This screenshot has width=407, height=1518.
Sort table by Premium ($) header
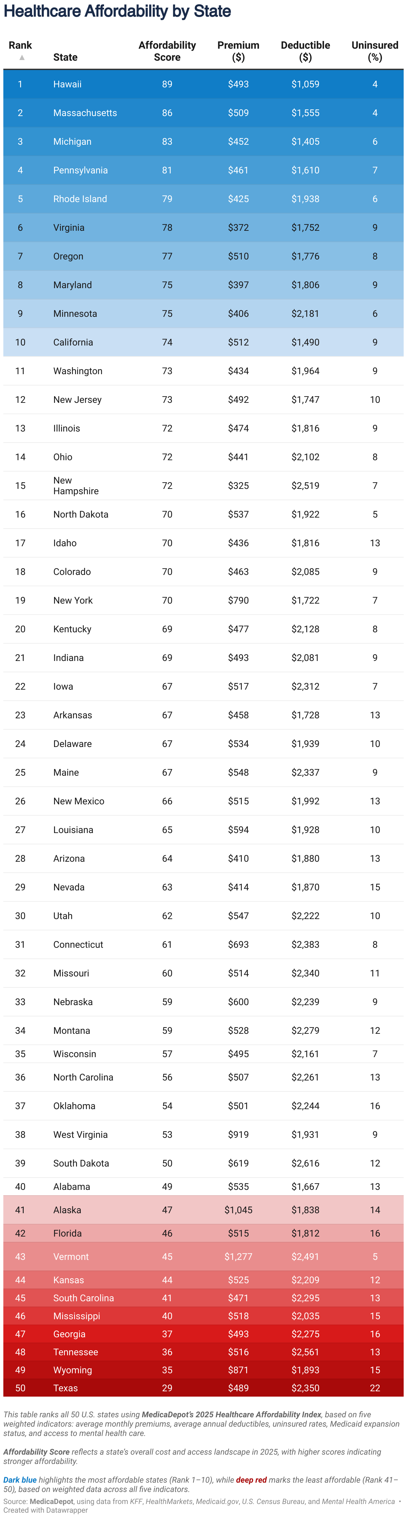point(238,51)
